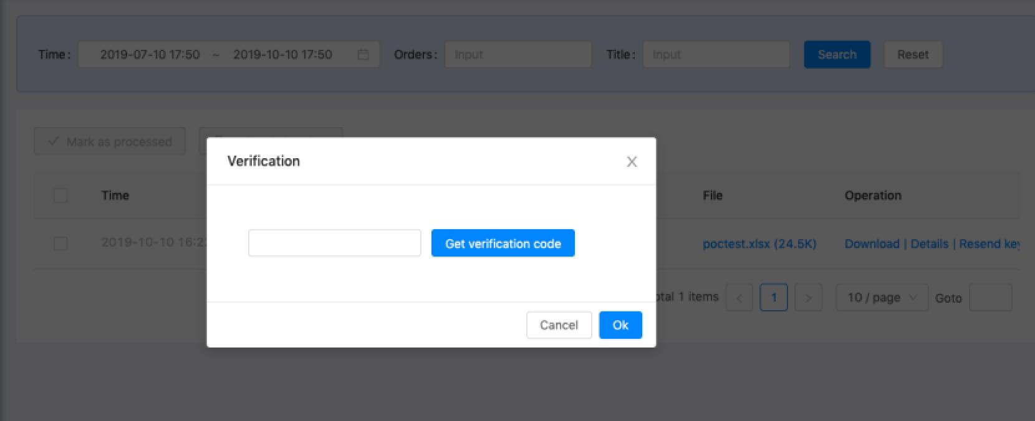Close the Verification dialog with X icon
This screenshot has height=421, width=1035.
pyautogui.click(x=632, y=162)
